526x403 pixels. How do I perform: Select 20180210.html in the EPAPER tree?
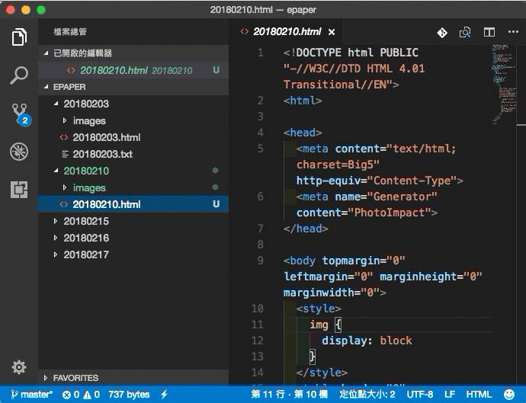[133, 204]
